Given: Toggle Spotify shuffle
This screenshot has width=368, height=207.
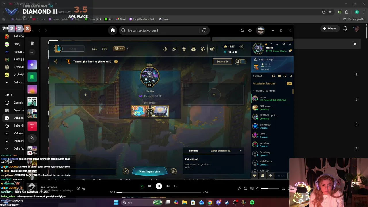Looking at the screenshot, I should pyautogui.click(x=142, y=186).
